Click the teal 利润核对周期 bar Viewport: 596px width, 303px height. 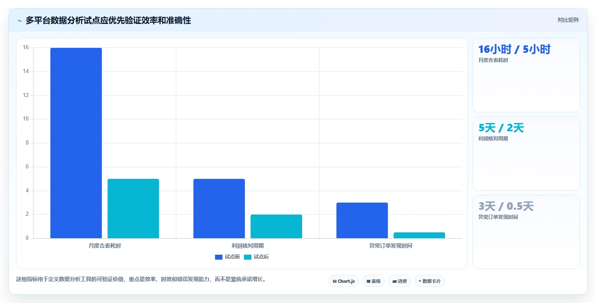coord(276,226)
